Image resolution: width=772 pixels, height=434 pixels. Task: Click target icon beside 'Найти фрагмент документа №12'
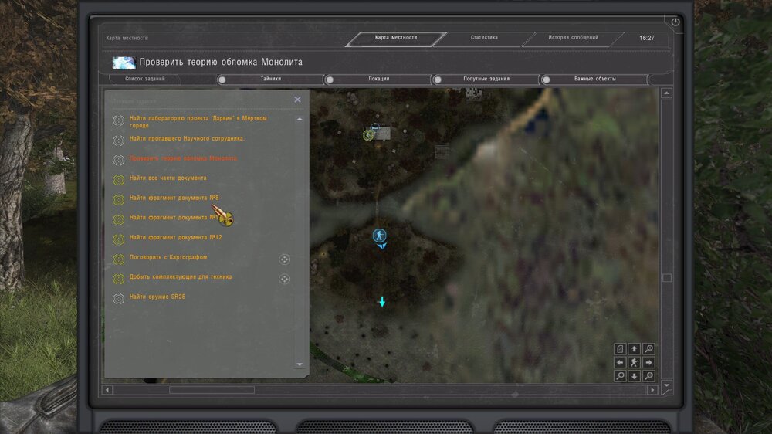[118, 239]
